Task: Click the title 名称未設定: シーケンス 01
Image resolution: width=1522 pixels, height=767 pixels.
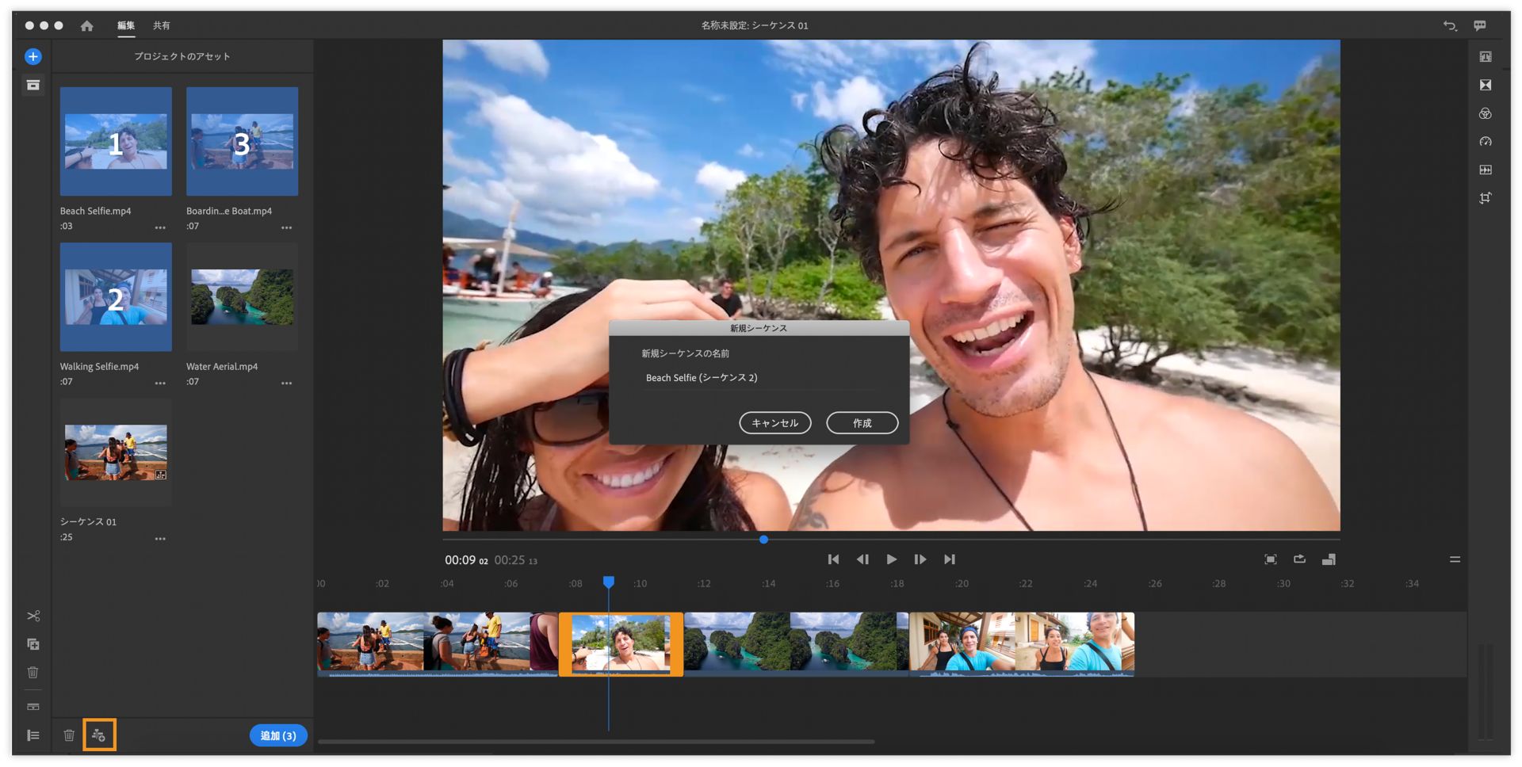Action: 755,25
